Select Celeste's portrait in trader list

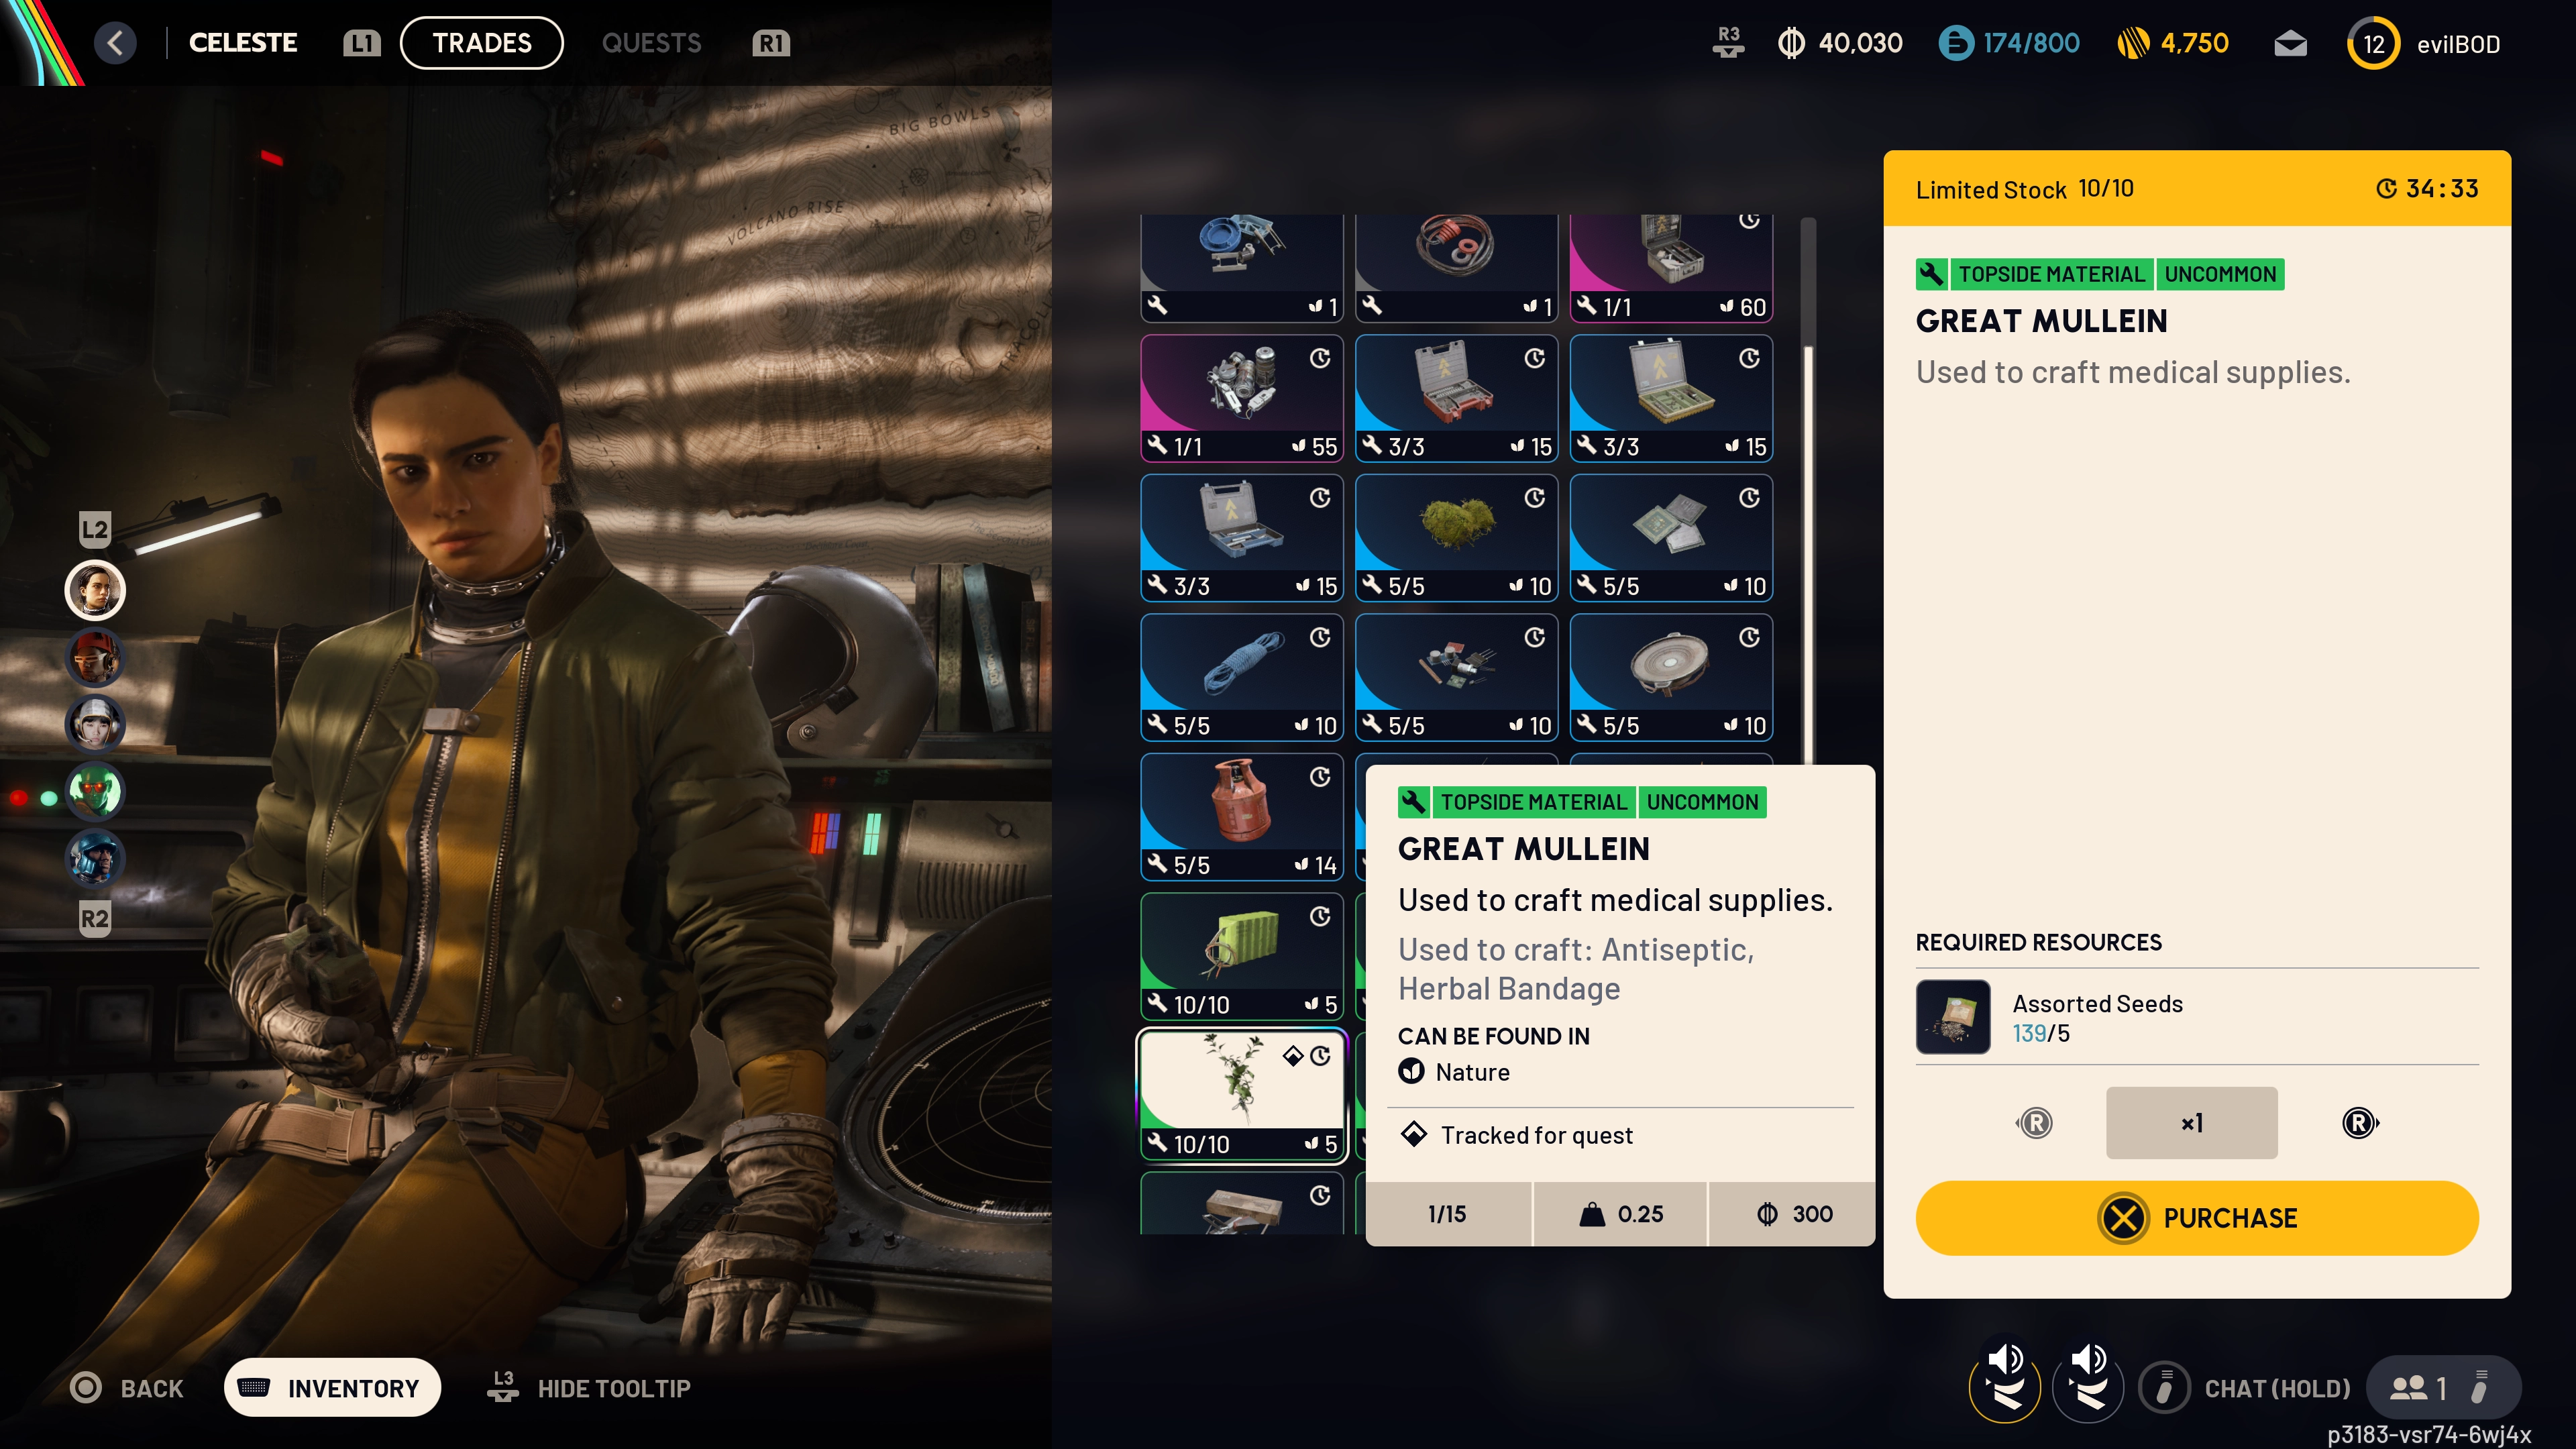pyautogui.click(x=95, y=590)
